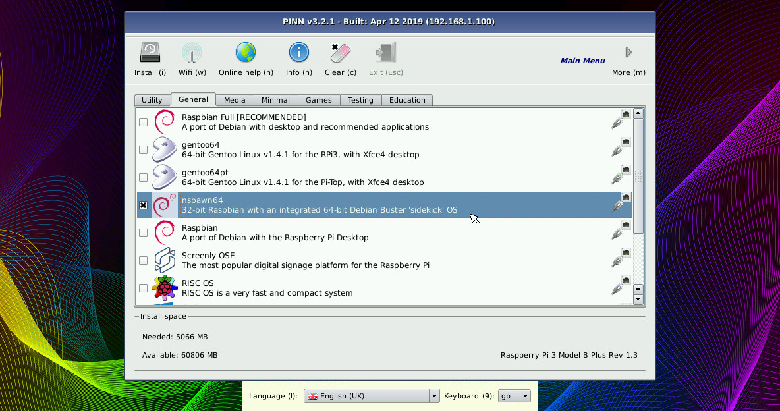Open Wifi settings antenna icon
Screen dimensions: 780x411
point(192,53)
